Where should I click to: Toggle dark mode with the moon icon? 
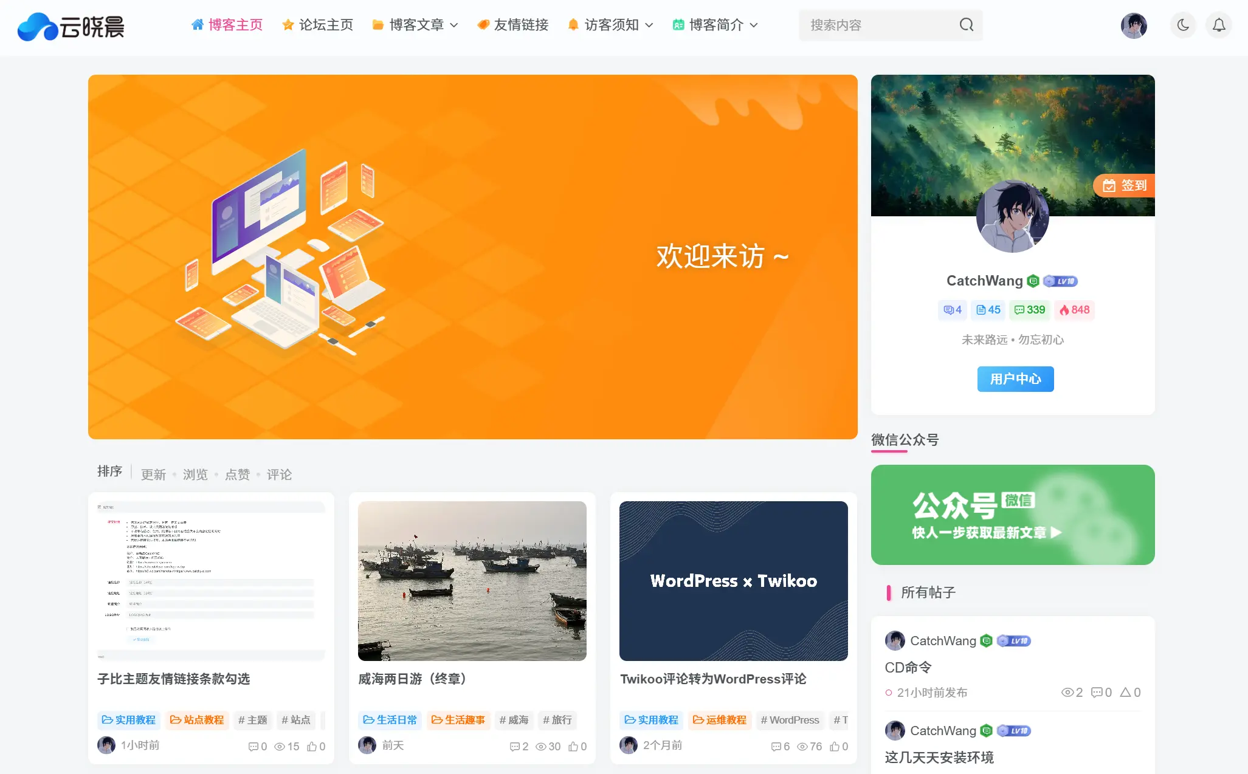(x=1182, y=26)
